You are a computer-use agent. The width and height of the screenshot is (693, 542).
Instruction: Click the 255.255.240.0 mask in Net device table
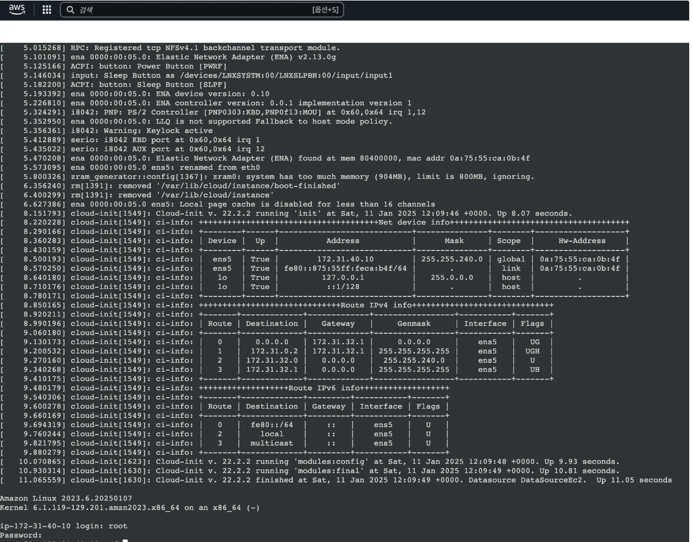(452, 259)
